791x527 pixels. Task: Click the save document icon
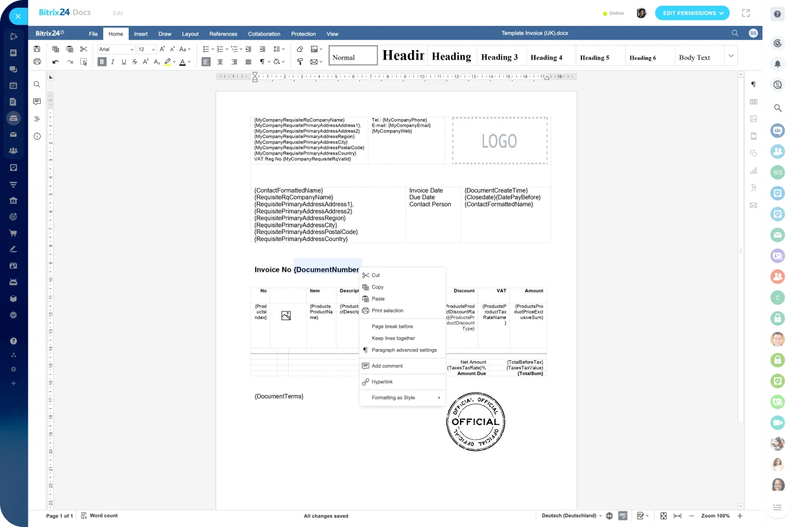pyautogui.click(x=37, y=49)
